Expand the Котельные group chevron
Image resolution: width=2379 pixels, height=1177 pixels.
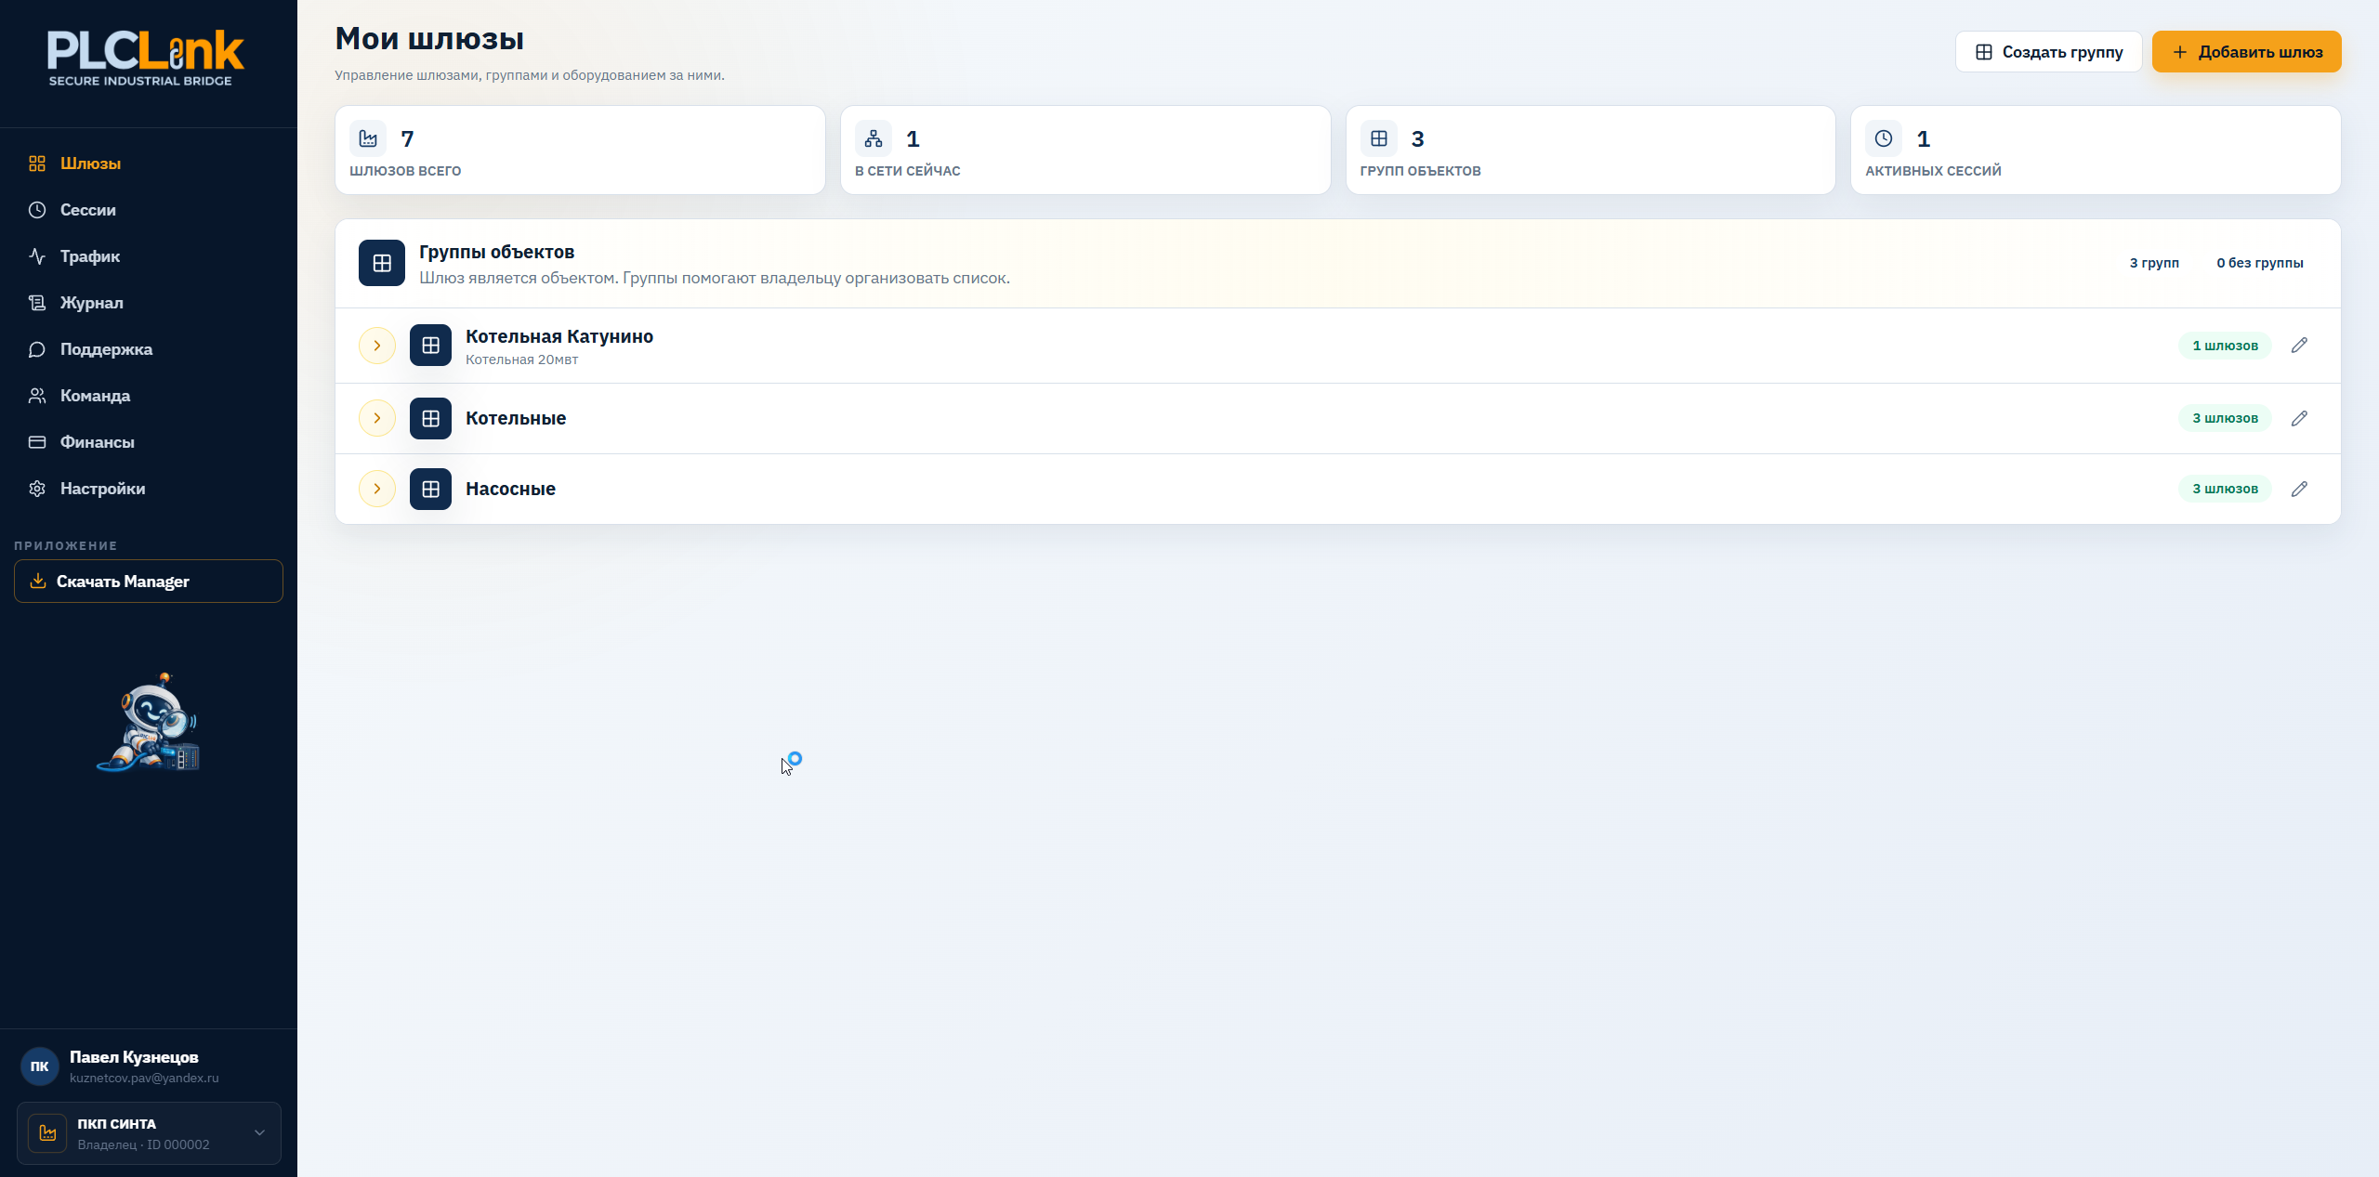pos(377,418)
